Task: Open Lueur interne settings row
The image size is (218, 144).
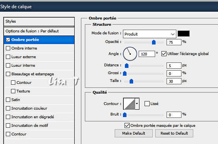Action: [39, 66]
